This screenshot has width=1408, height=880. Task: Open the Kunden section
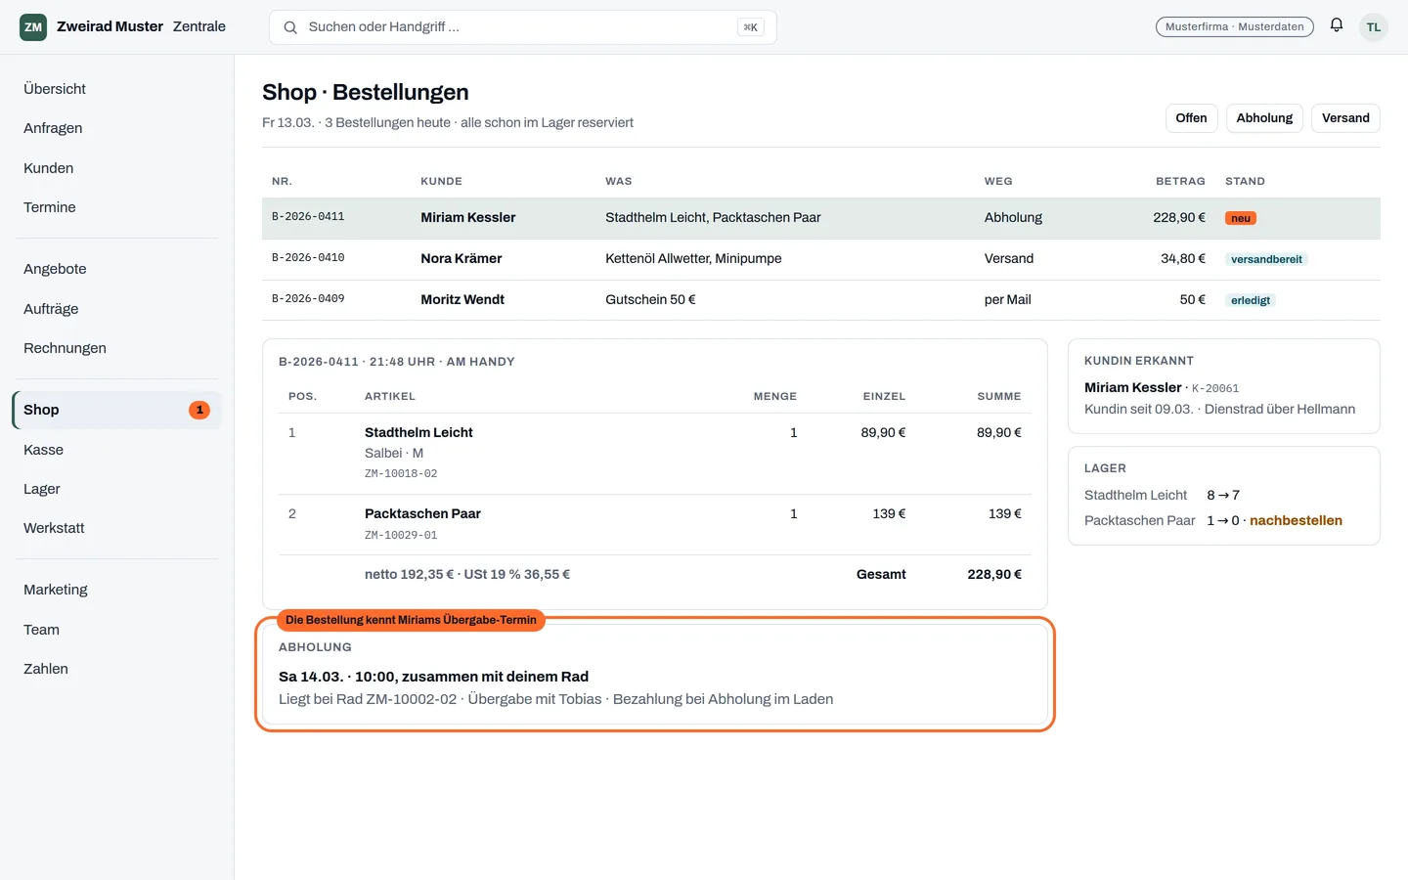point(117,168)
